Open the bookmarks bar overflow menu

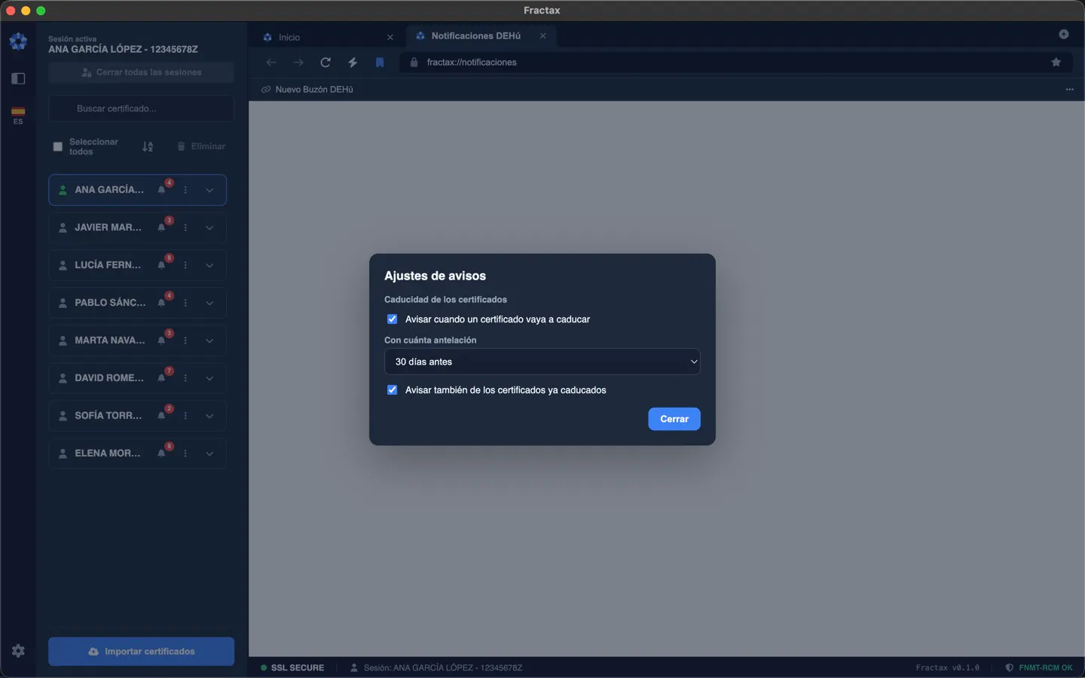(x=1069, y=90)
